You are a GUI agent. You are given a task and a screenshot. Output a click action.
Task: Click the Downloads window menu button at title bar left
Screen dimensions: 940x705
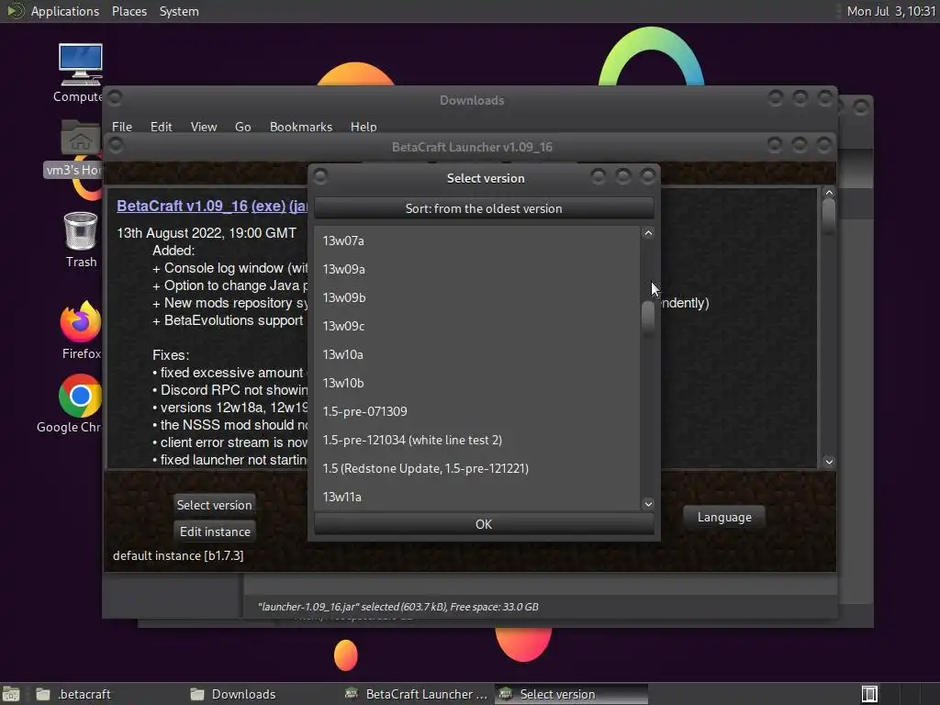pos(115,97)
